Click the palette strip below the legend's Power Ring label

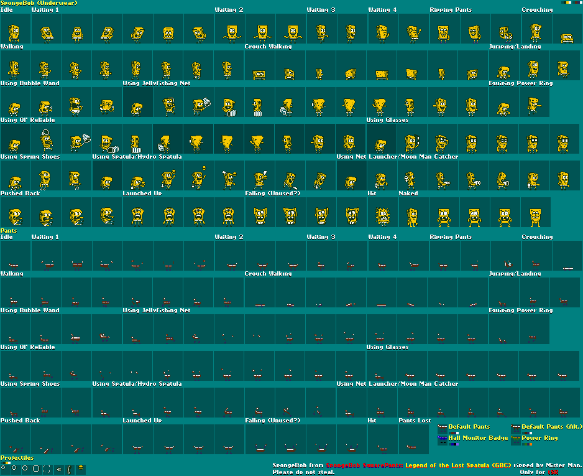pos(527,444)
